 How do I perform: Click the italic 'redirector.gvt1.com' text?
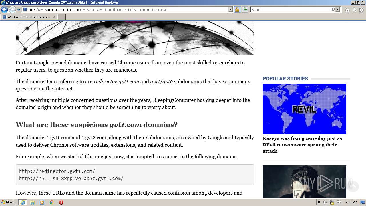point(116,82)
